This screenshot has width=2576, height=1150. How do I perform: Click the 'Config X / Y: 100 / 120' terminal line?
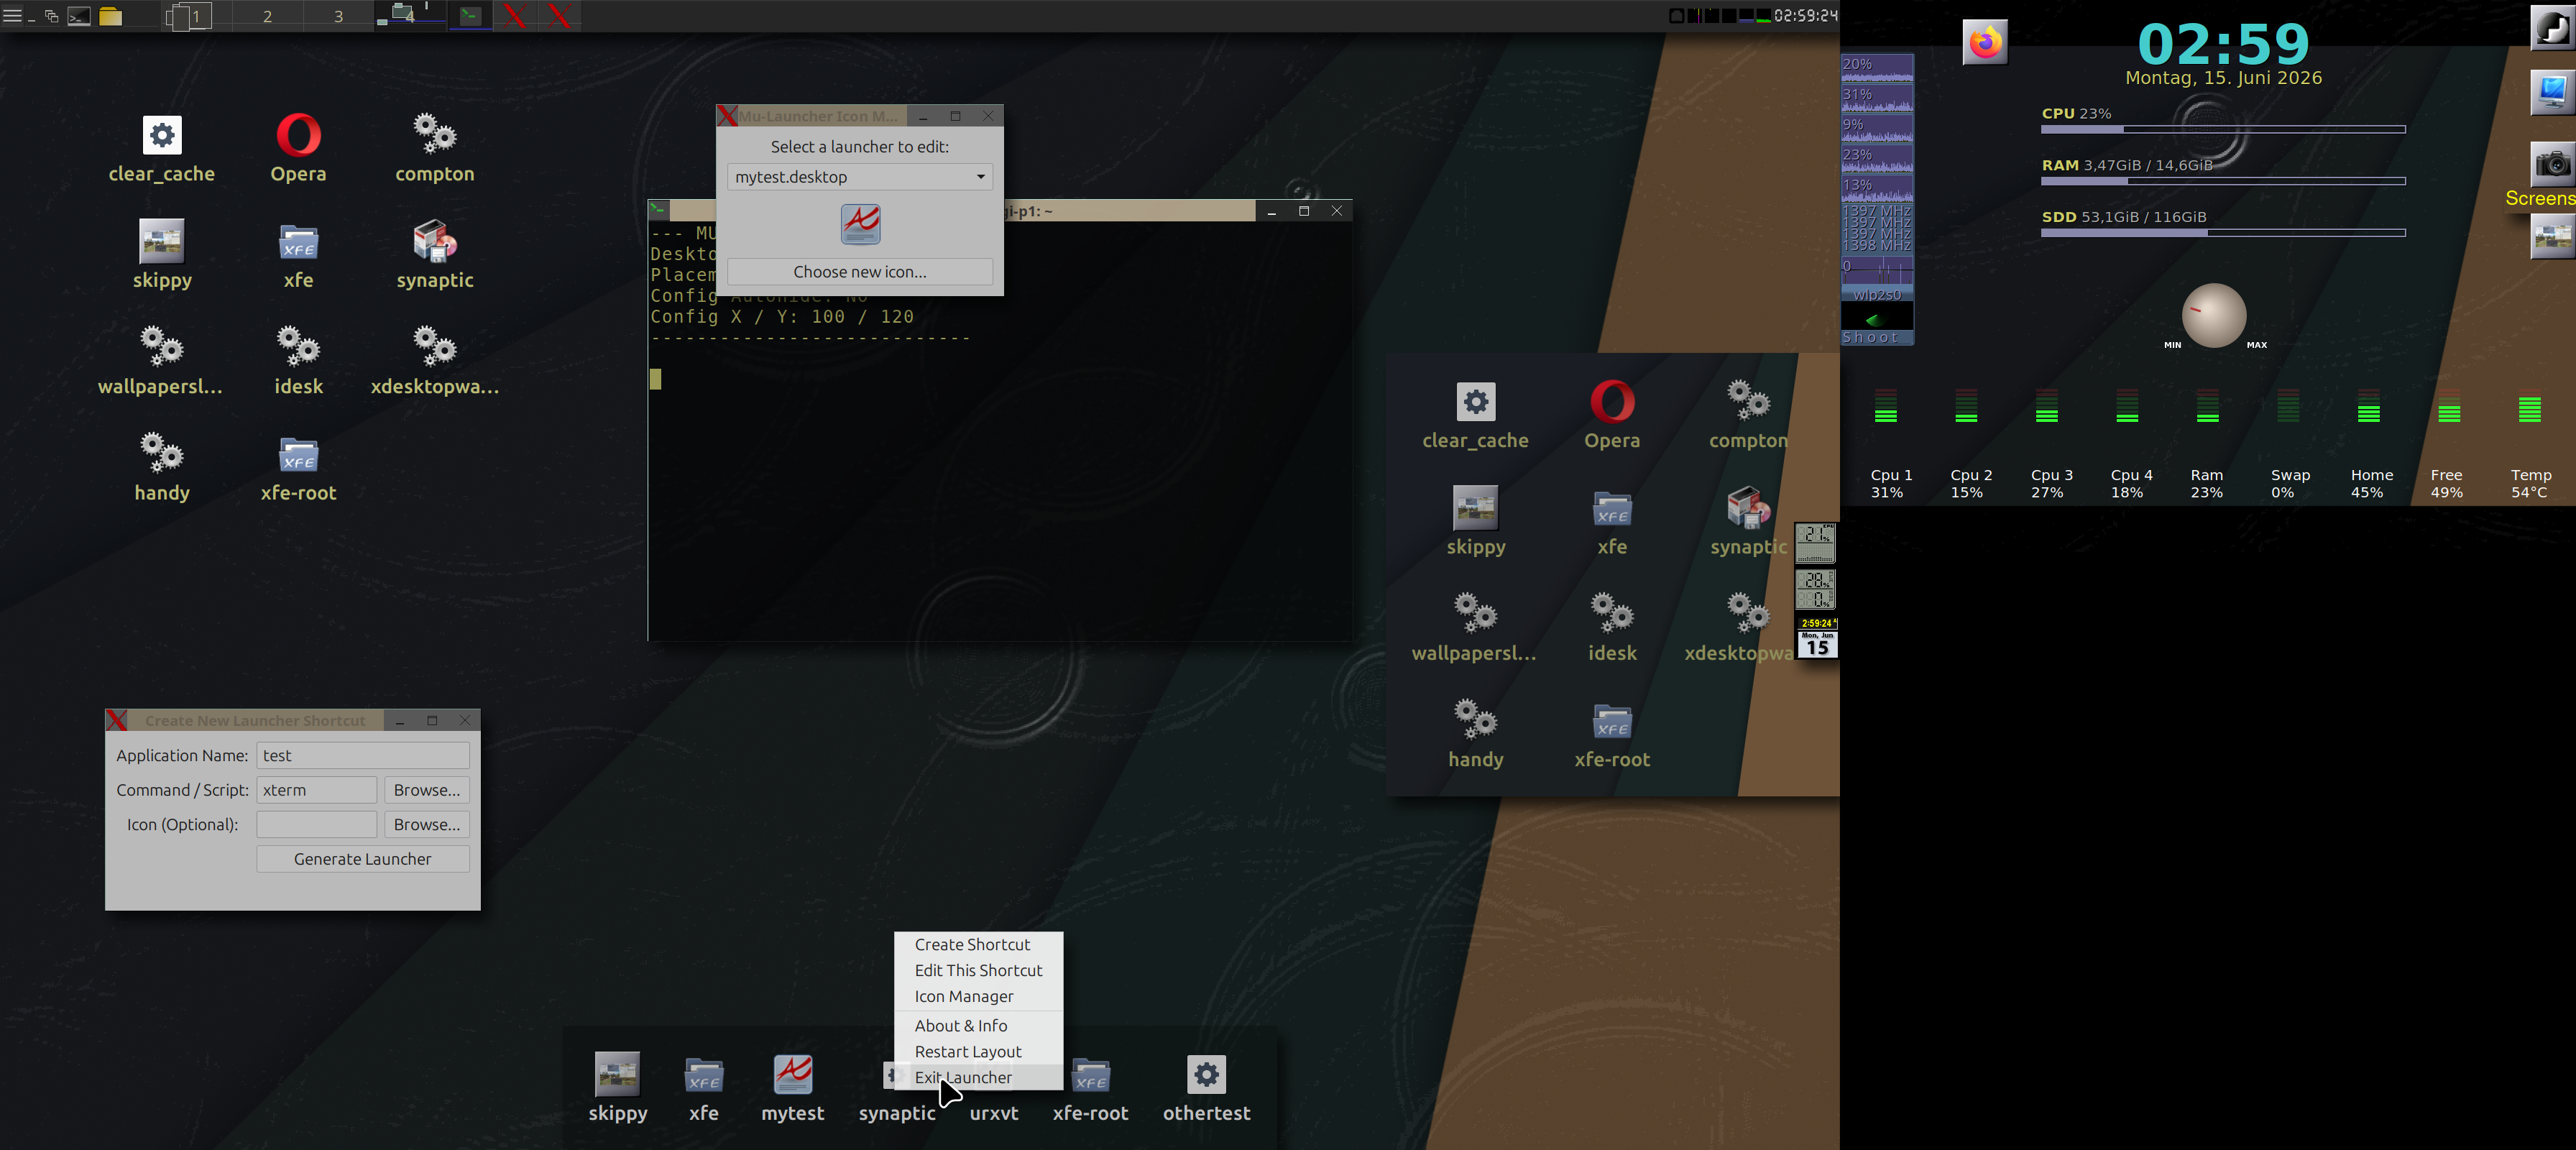[781, 317]
